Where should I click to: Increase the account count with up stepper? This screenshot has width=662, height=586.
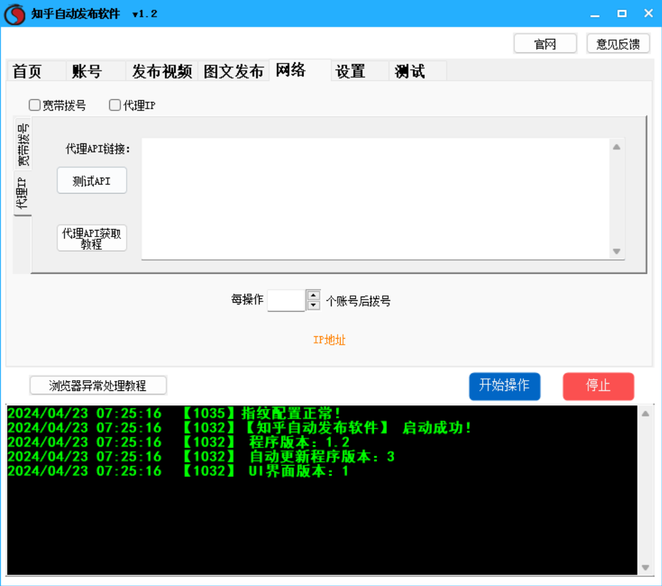tap(313, 295)
